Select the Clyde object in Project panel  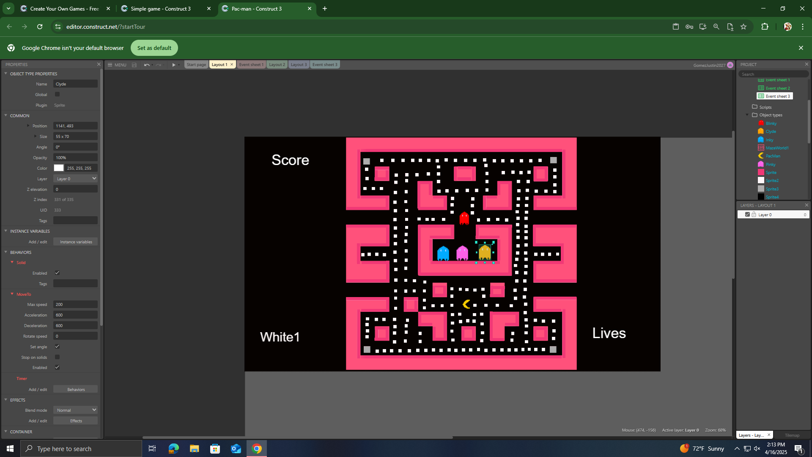click(x=771, y=132)
